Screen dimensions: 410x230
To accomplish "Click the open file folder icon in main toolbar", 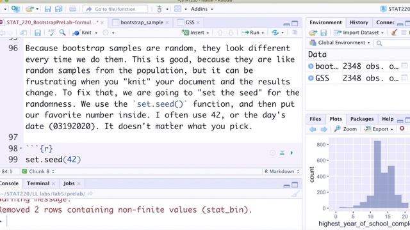I will click(x=29, y=9).
